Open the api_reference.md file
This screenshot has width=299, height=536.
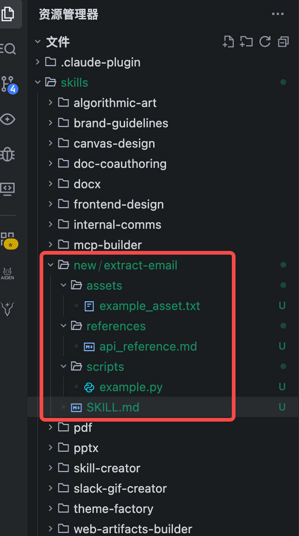148,346
